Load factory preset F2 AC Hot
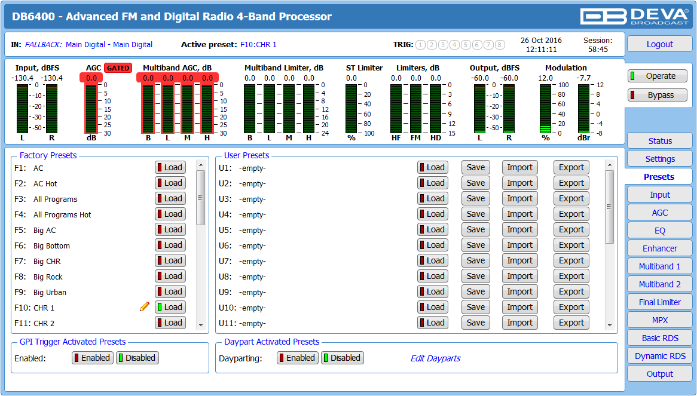The image size is (697, 396). pyautogui.click(x=170, y=183)
